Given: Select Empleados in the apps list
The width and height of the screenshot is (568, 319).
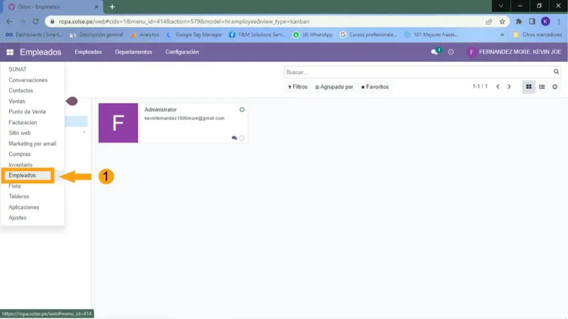Looking at the screenshot, I should point(22,175).
